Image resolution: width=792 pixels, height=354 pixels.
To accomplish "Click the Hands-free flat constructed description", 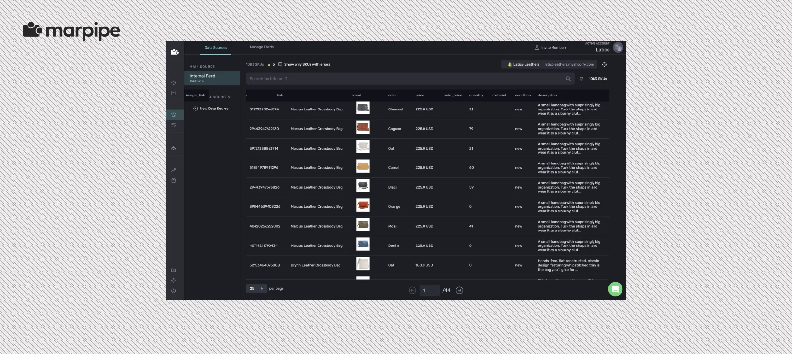I will tap(569, 265).
